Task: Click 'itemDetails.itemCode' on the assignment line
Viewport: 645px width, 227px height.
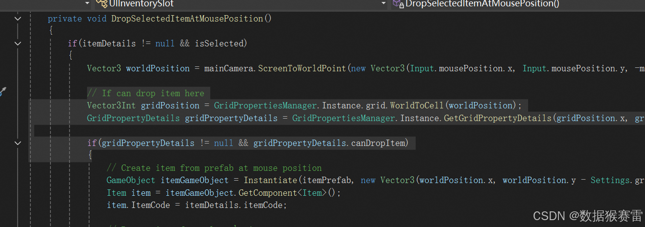Action: pyautogui.click(x=234, y=205)
